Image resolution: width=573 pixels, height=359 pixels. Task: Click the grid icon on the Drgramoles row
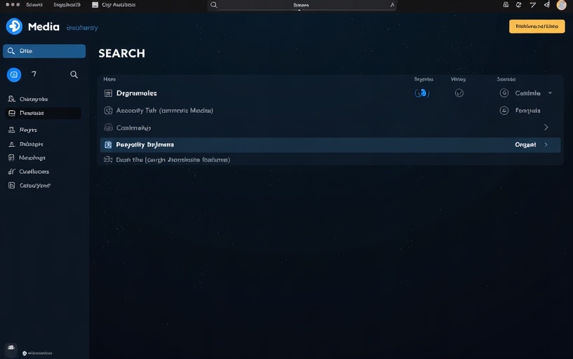(108, 93)
